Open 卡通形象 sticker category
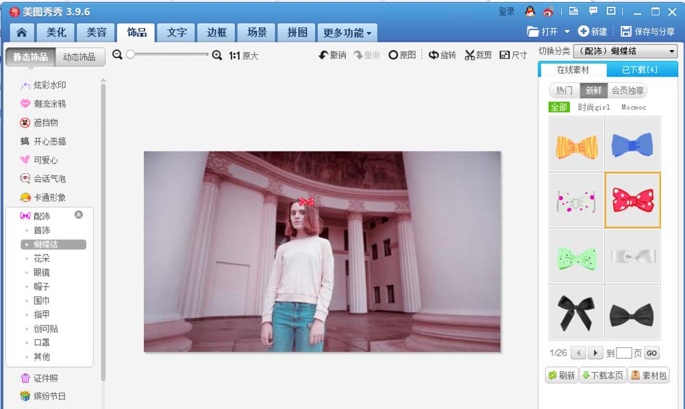This screenshot has width=685, height=409. point(42,197)
